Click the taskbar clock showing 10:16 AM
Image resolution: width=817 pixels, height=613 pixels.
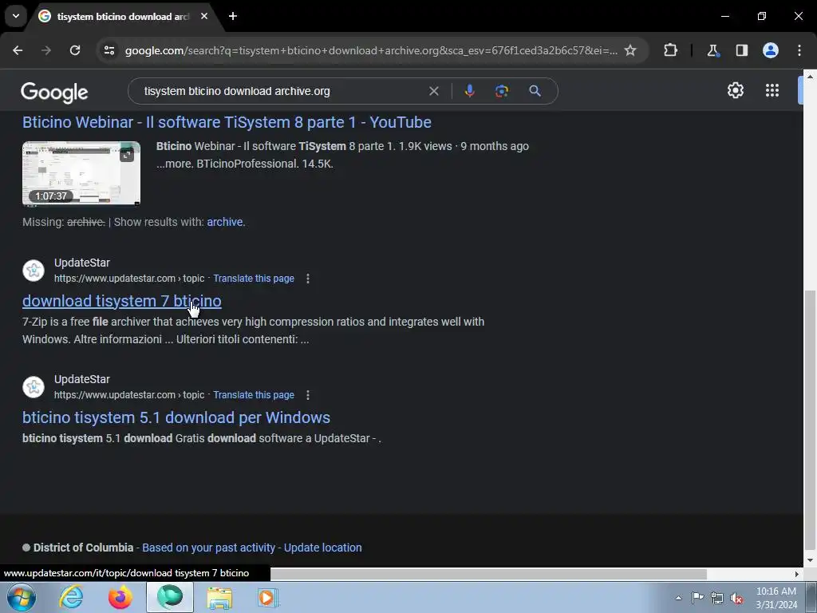click(x=776, y=598)
